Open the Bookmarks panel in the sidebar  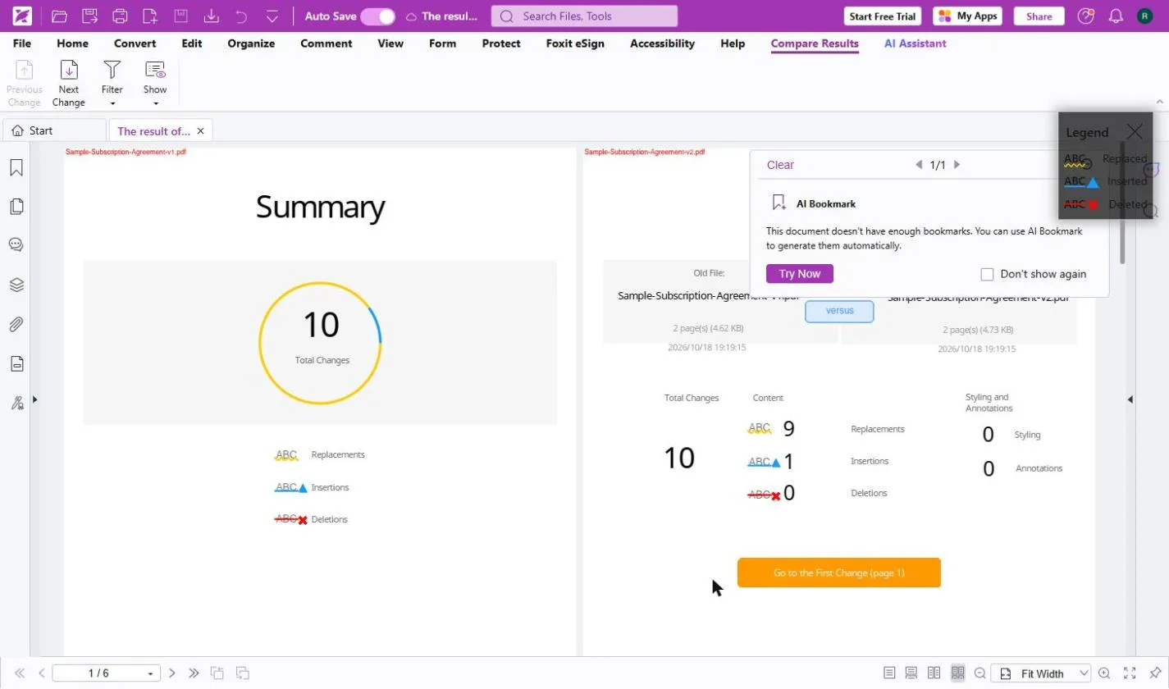coord(16,167)
